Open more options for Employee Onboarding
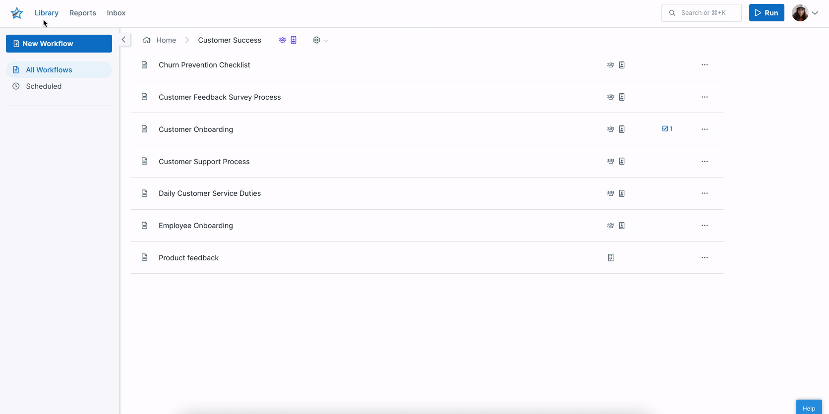The height and width of the screenshot is (414, 829). 705,226
